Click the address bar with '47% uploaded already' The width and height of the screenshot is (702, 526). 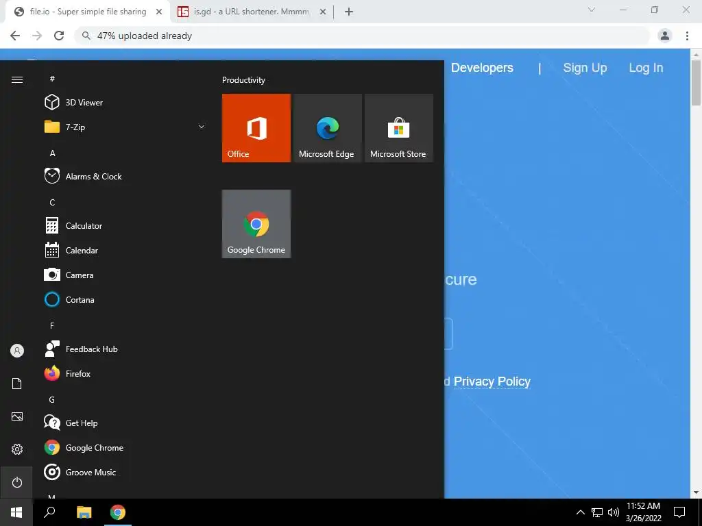click(x=362, y=36)
